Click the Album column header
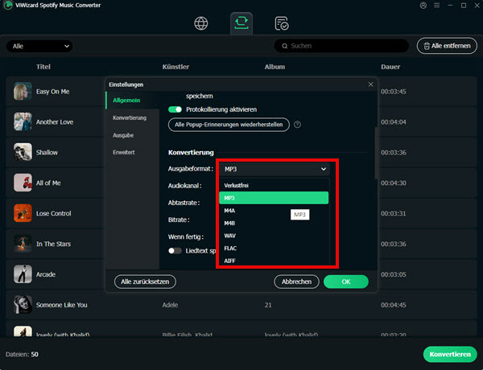The width and height of the screenshot is (483, 370). coord(275,67)
